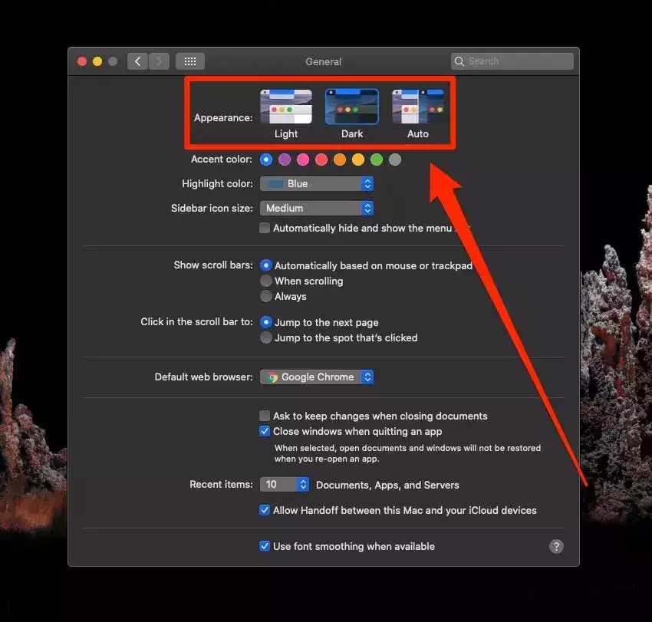Uncheck Close windows when quitting an app
Screen dimensions: 652x622
coord(265,431)
